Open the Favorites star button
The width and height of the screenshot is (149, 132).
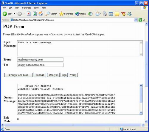click(x=66, y=14)
